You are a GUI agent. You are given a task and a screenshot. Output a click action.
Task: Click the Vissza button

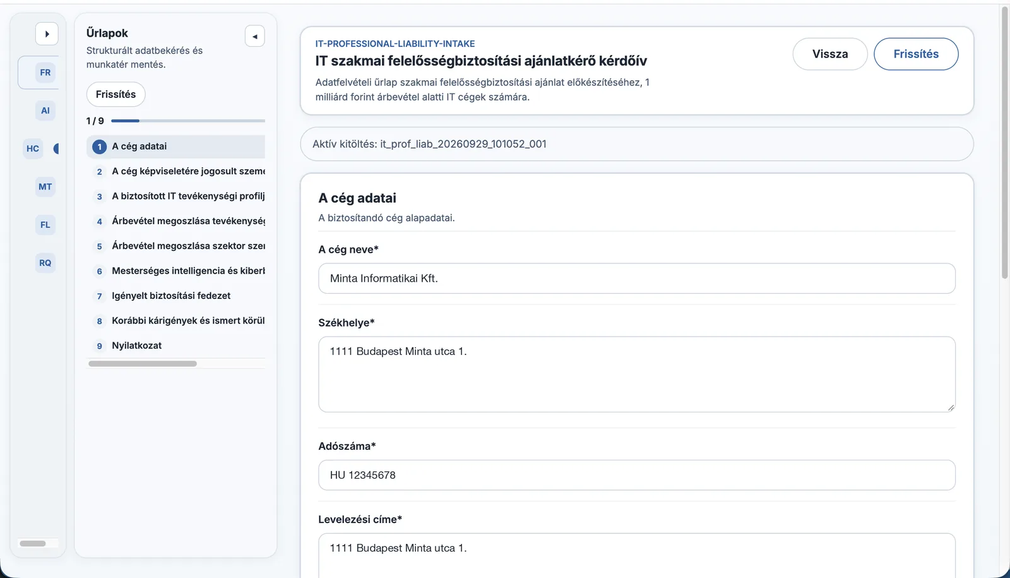(830, 54)
